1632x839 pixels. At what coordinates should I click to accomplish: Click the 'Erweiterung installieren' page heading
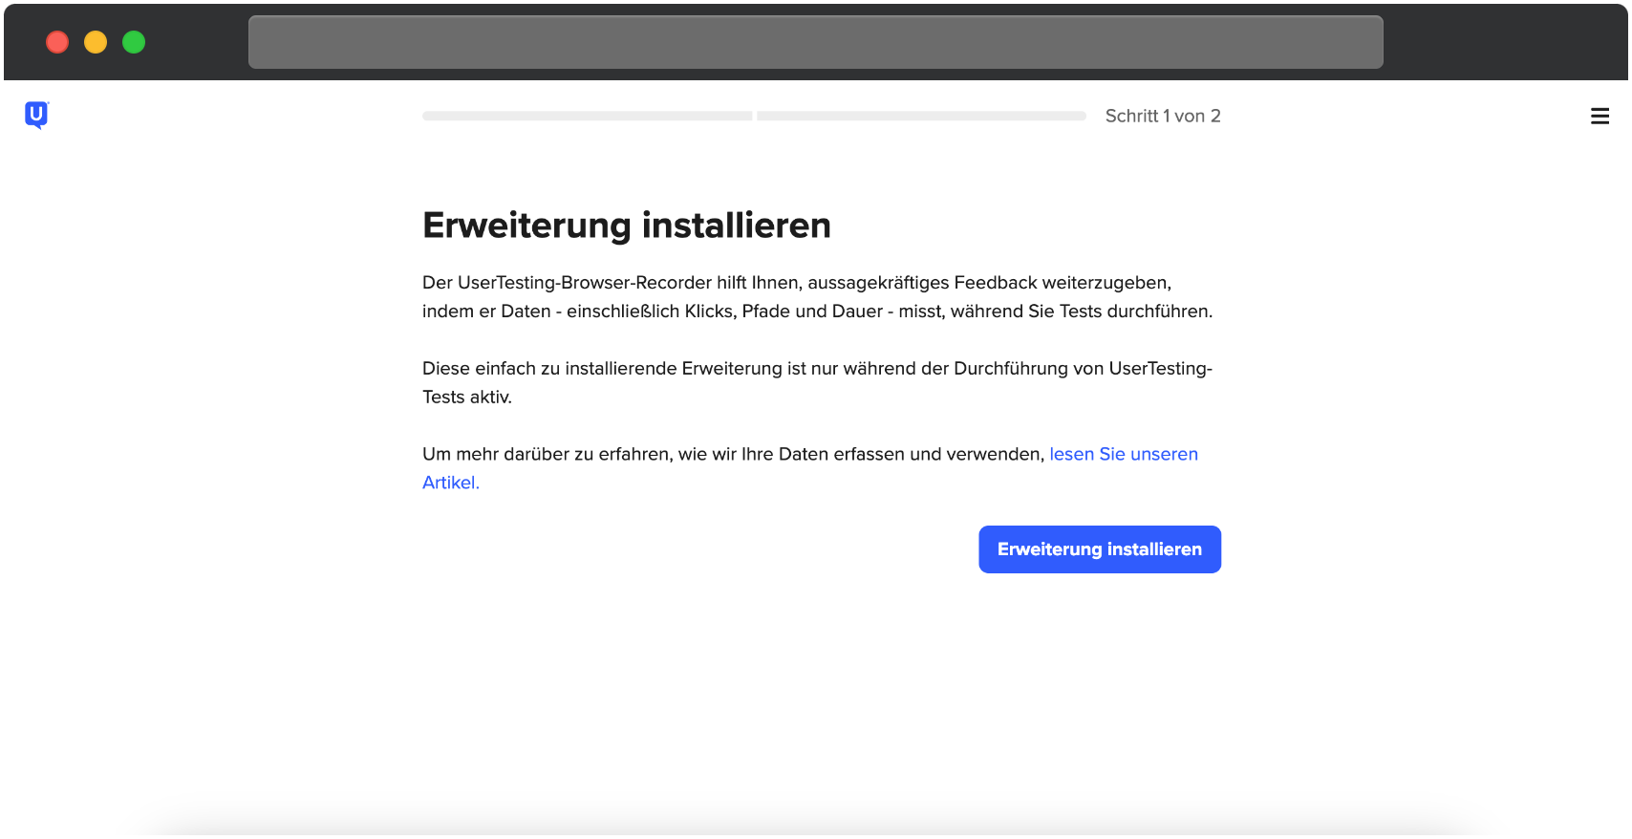click(x=627, y=226)
